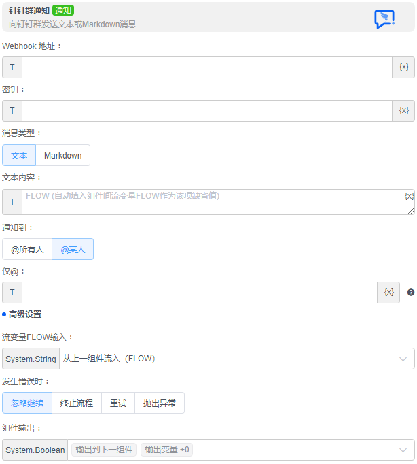Set error handling to 终止流程
Image resolution: width=417 pixels, height=464 pixels.
(77, 403)
